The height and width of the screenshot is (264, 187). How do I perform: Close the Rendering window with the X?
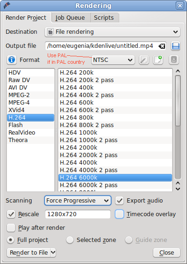point(180,6)
